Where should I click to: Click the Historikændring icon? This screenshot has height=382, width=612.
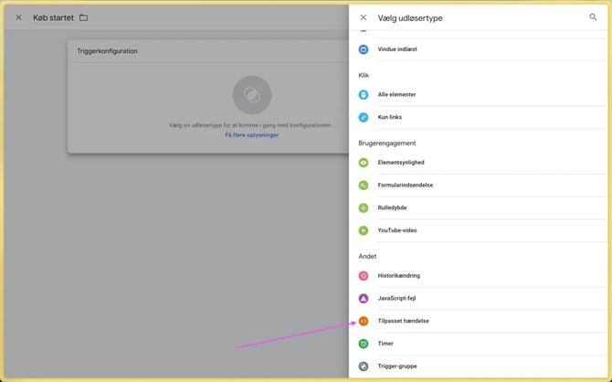[x=364, y=276]
